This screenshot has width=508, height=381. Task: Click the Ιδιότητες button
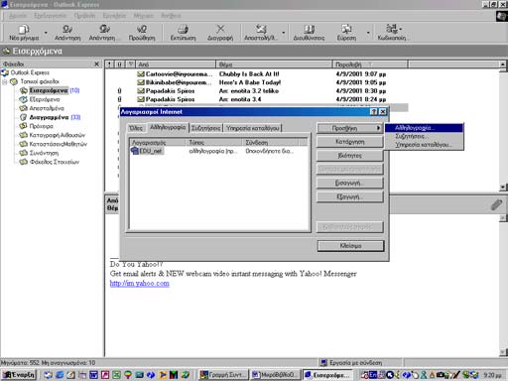click(350, 156)
